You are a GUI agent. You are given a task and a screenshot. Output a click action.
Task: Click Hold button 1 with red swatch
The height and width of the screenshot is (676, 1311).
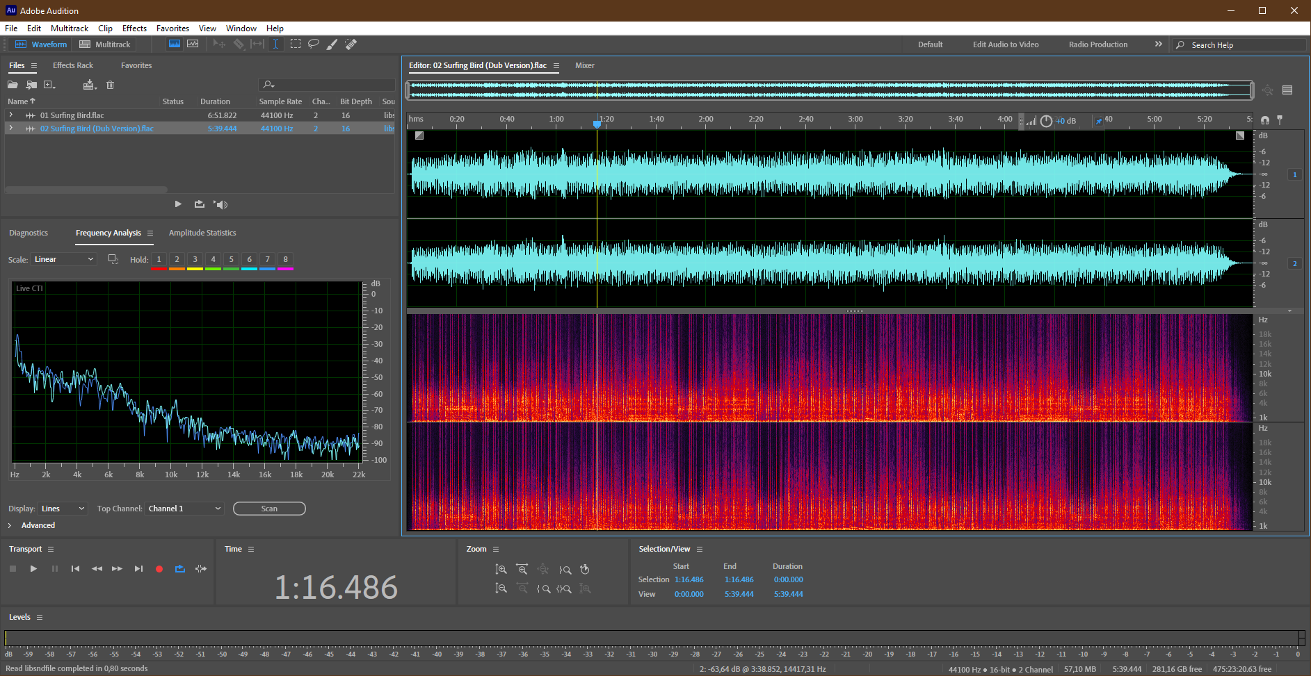click(x=159, y=260)
